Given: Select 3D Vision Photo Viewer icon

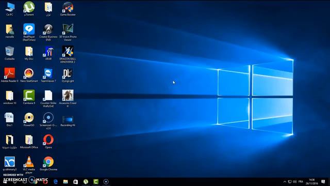Looking at the screenshot, I should pyautogui.click(x=68, y=32).
